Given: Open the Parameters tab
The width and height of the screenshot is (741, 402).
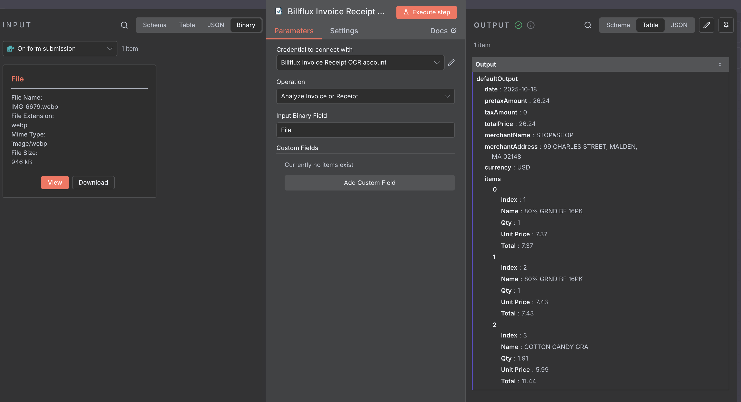Looking at the screenshot, I should pos(294,31).
